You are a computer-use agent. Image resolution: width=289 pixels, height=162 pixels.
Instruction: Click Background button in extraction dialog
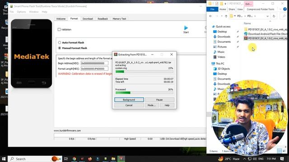(x=129, y=100)
